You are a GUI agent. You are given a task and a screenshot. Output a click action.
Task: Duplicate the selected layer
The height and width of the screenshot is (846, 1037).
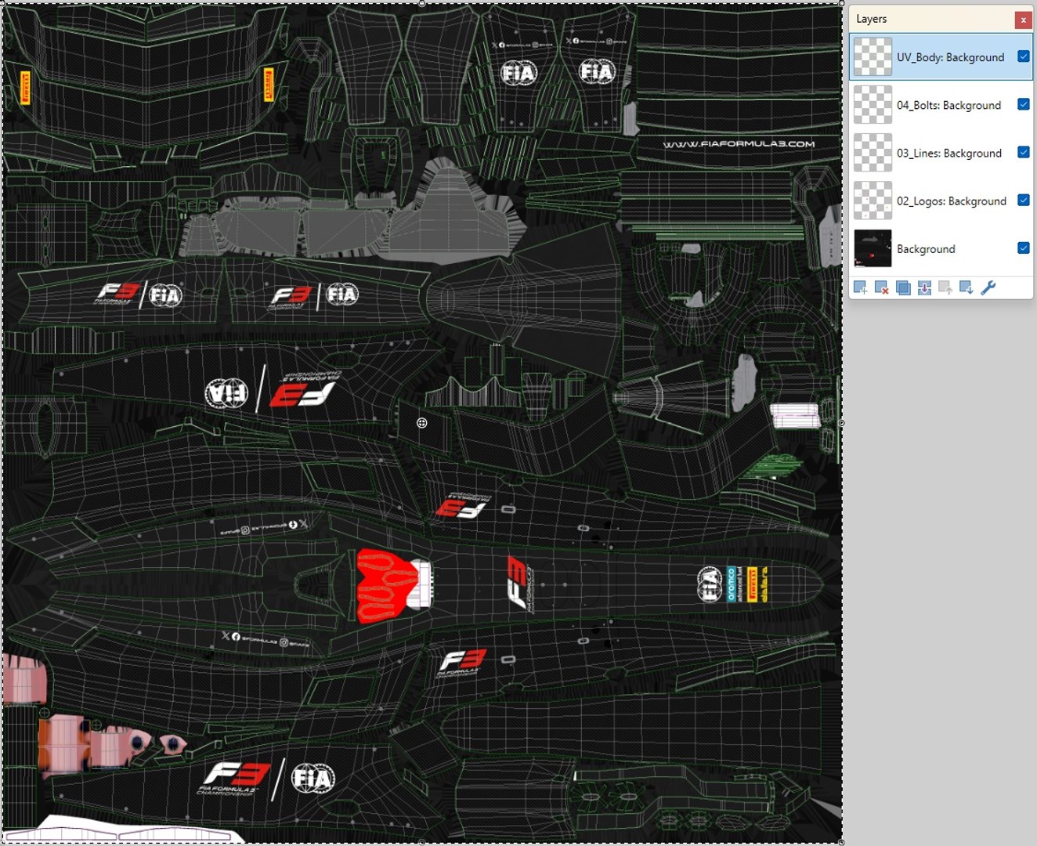pos(903,287)
